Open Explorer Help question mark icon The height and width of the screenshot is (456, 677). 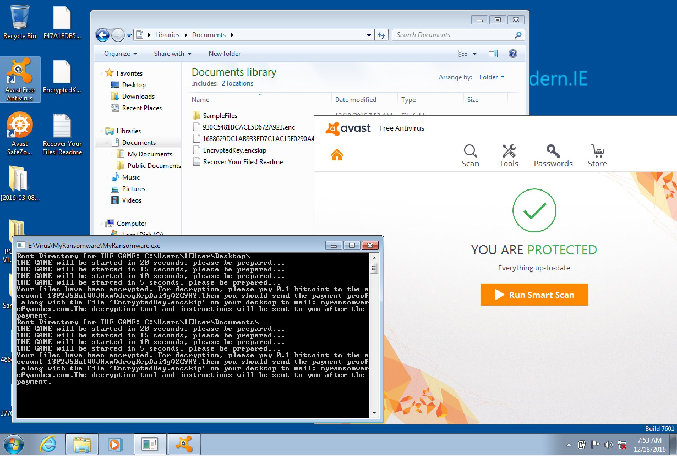(513, 54)
